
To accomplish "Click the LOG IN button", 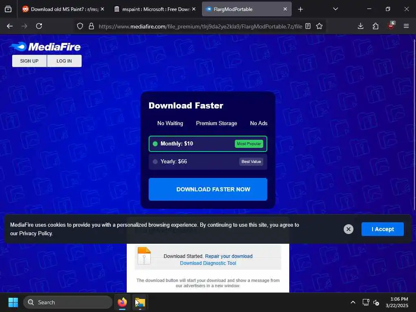I will (x=64, y=61).
